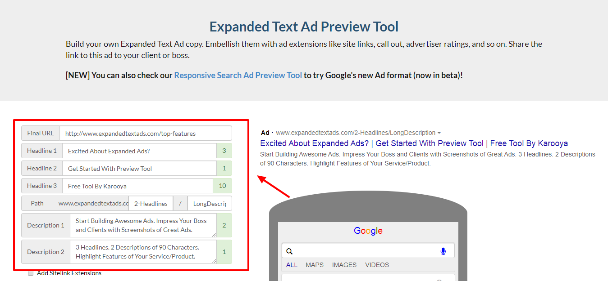The width and height of the screenshot is (608, 281).
Task: Click the Description 1 remaining character count 2
Action: [224, 225]
